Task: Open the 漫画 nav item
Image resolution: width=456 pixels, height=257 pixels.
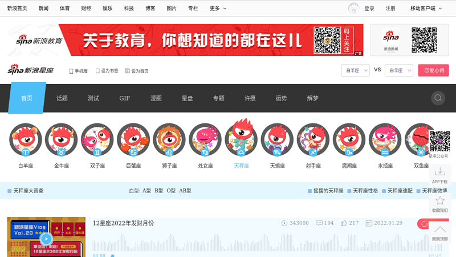Action: pos(156,98)
